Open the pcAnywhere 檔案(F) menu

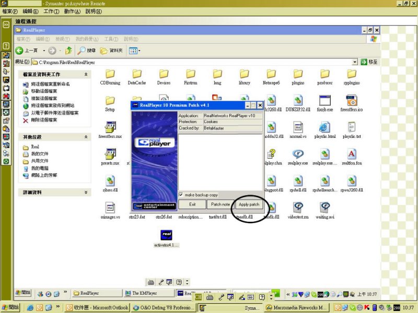click(x=10, y=11)
